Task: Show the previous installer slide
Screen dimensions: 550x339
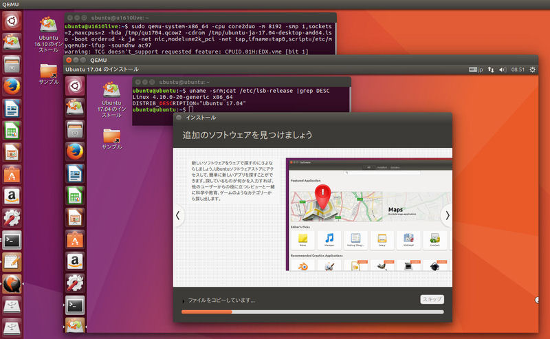Action: [178, 215]
